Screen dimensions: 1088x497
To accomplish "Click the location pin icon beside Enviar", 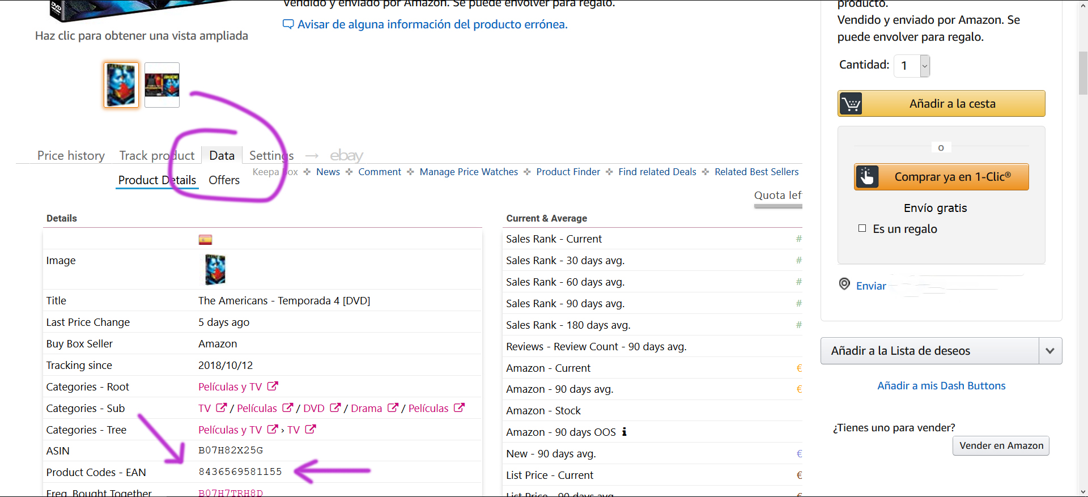I will [x=844, y=284].
